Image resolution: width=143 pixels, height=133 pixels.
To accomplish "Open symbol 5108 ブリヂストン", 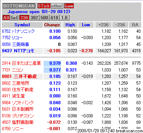I will (18, 116).
